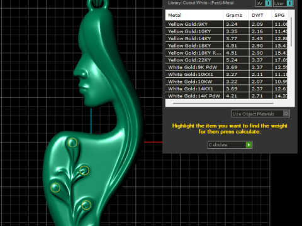Select the White Gold:14K PdW row

[x=226, y=96]
